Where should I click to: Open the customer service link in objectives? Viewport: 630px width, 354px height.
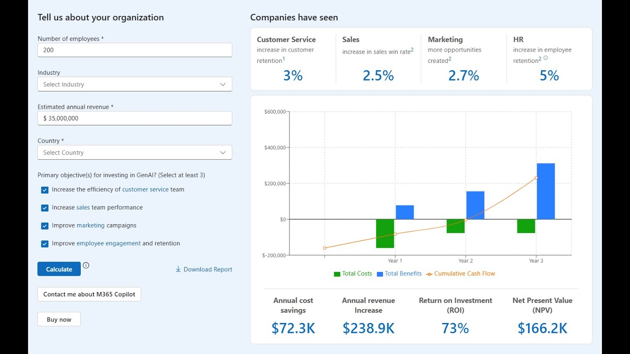pyautogui.click(x=145, y=189)
